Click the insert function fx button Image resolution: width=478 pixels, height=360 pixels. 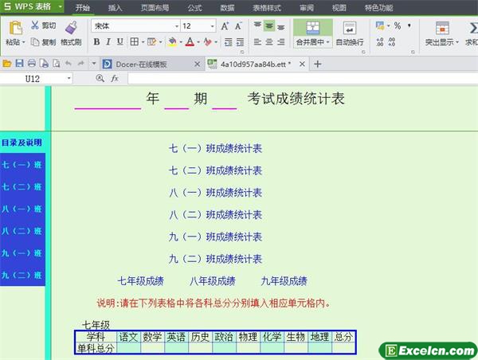pyautogui.click(x=115, y=79)
